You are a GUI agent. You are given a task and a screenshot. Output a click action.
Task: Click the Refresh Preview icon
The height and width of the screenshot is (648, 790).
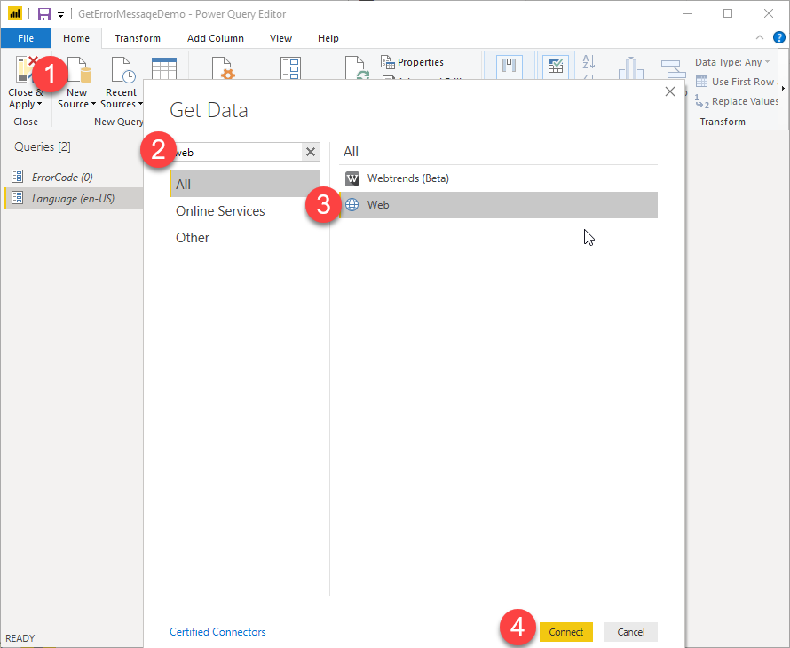pos(356,68)
